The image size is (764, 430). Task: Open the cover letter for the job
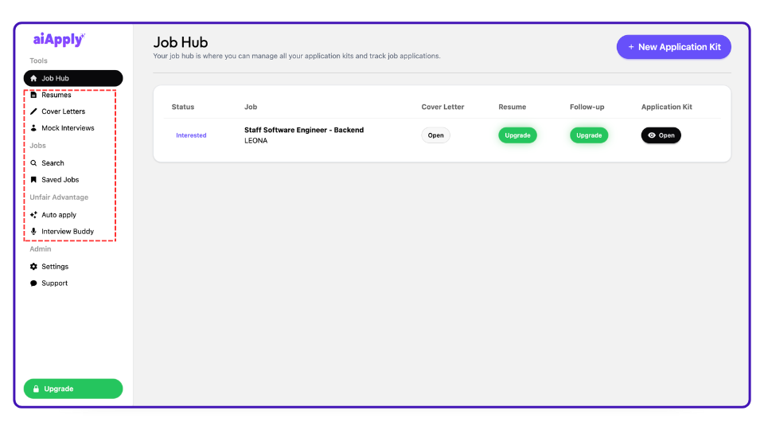point(435,135)
